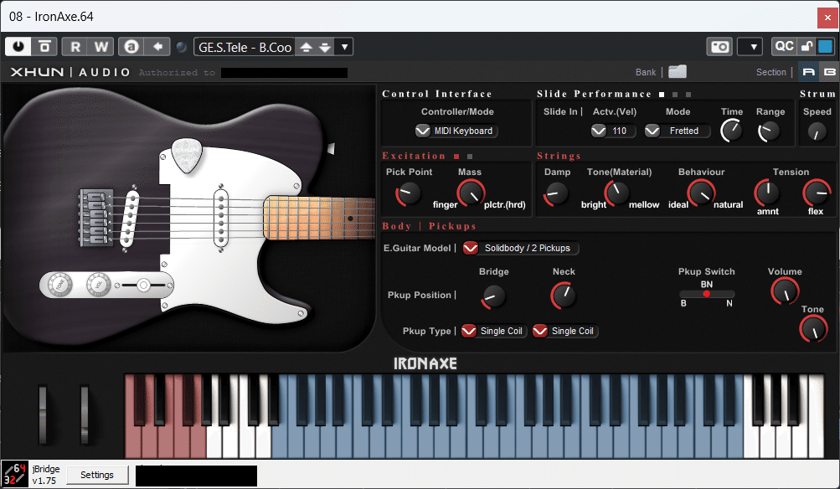Click the blue square indicator in header

coord(826,46)
